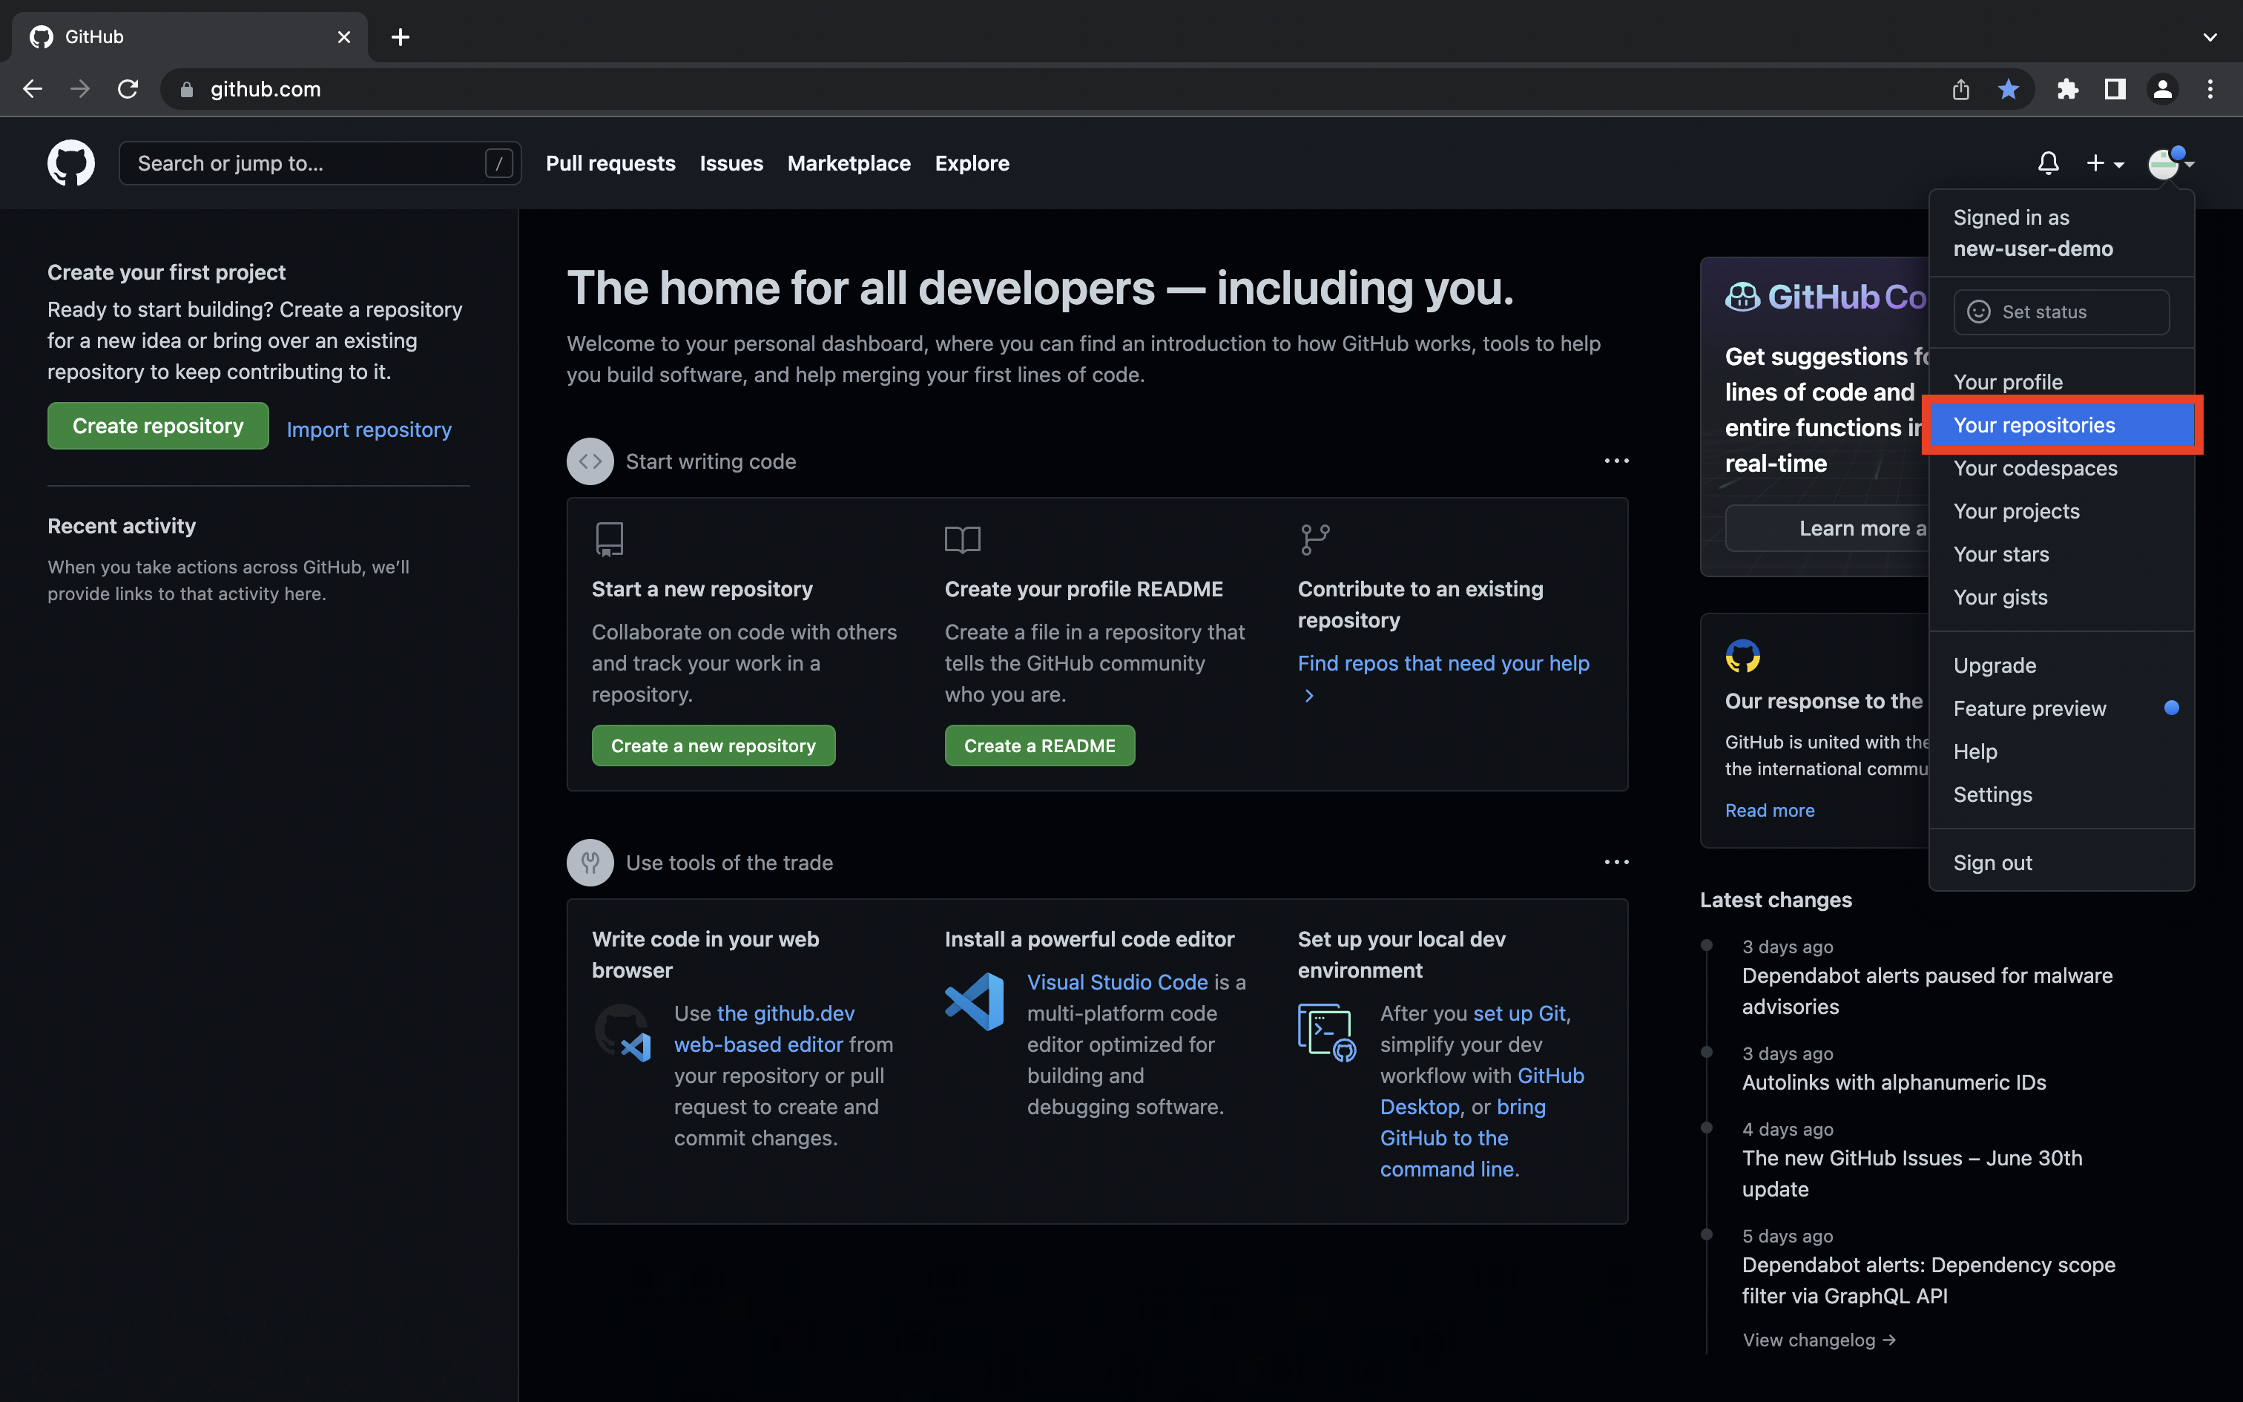Select Upgrade in the user menu

tap(2061, 666)
